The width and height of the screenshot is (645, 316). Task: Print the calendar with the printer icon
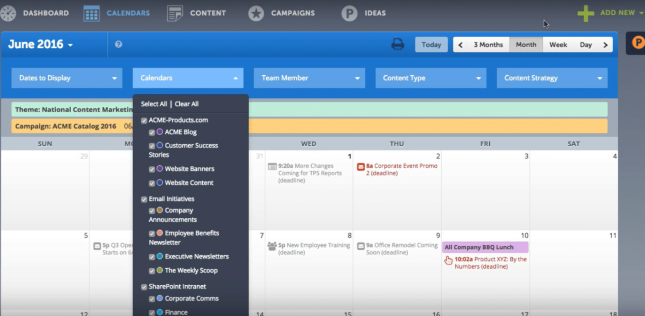click(398, 44)
